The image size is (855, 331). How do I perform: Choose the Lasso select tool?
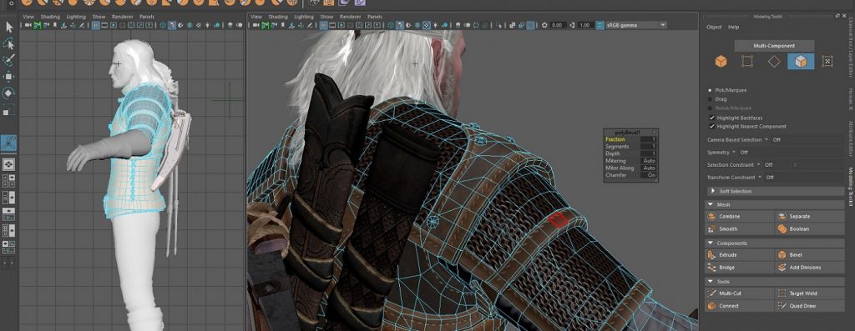(8, 43)
